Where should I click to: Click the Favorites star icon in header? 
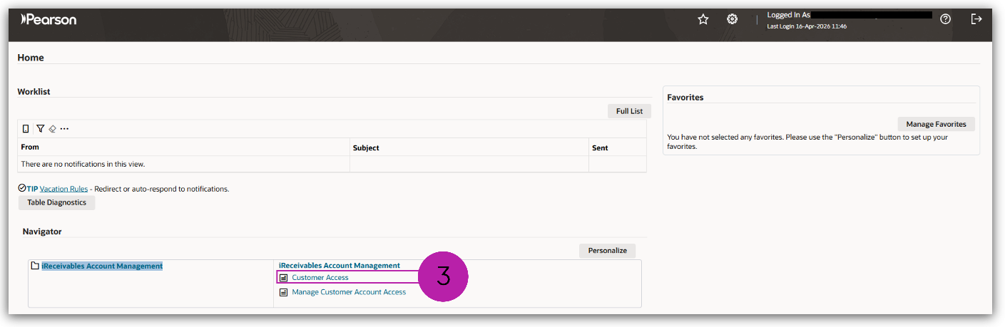[x=703, y=19]
